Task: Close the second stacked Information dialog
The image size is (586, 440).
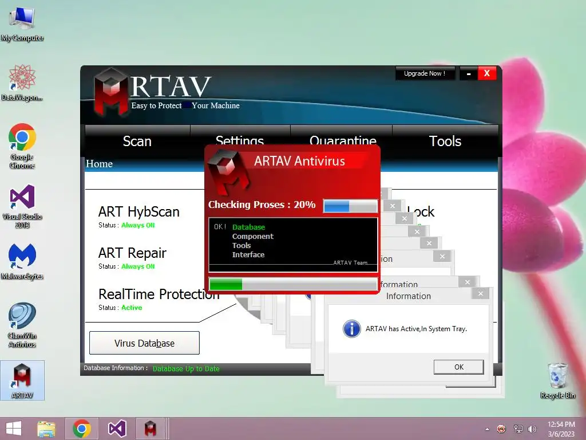Action: tap(467, 282)
